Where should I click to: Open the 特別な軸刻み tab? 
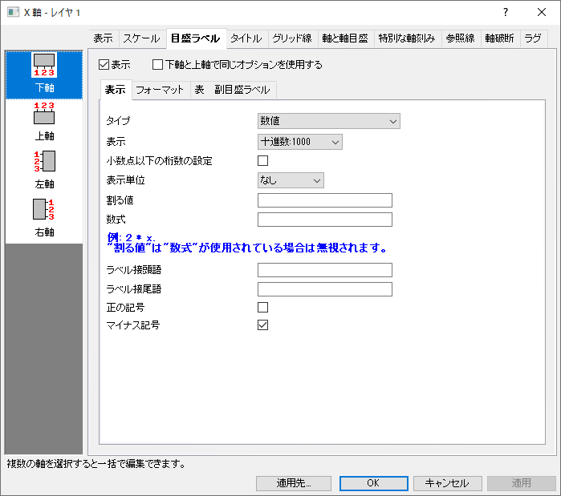407,38
